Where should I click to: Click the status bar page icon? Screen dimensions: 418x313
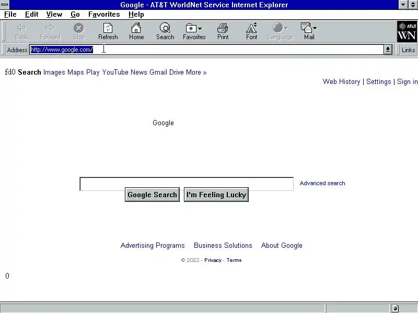[396, 308]
